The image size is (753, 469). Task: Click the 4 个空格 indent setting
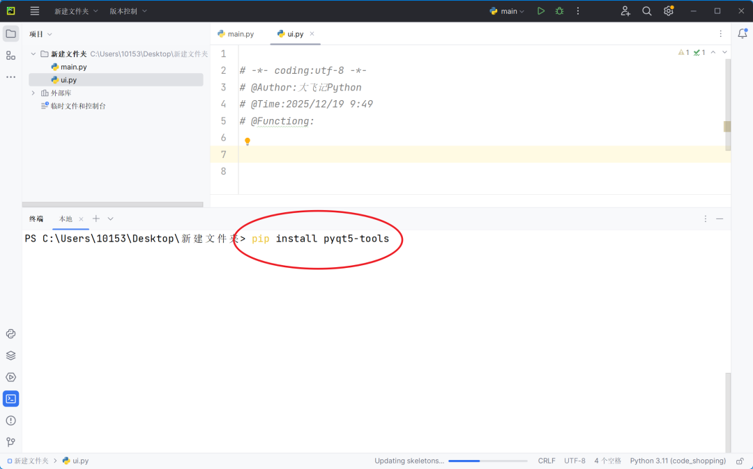[x=607, y=461]
